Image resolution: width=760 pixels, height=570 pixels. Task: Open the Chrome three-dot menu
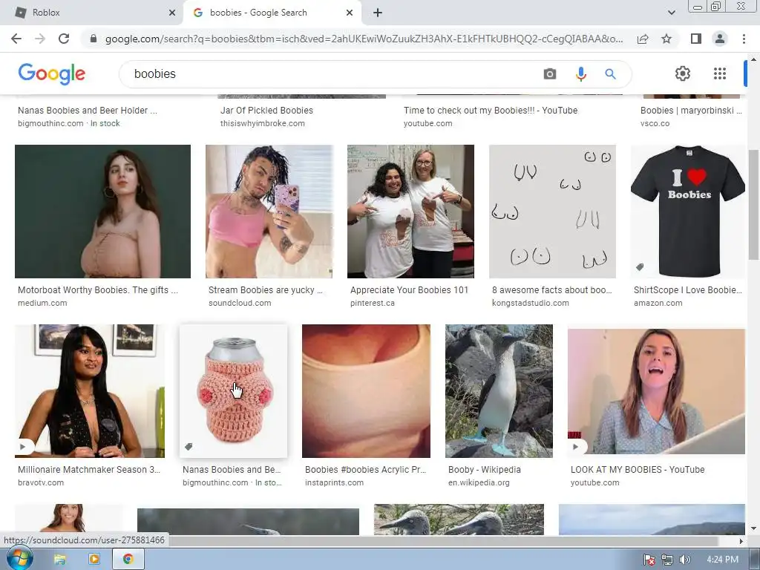(x=744, y=39)
